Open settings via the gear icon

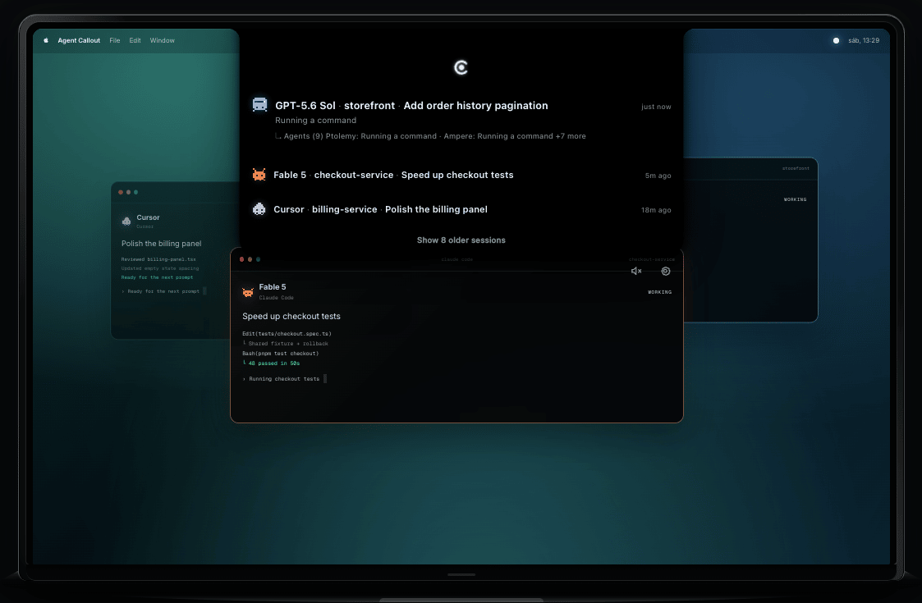click(x=666, y=271)
